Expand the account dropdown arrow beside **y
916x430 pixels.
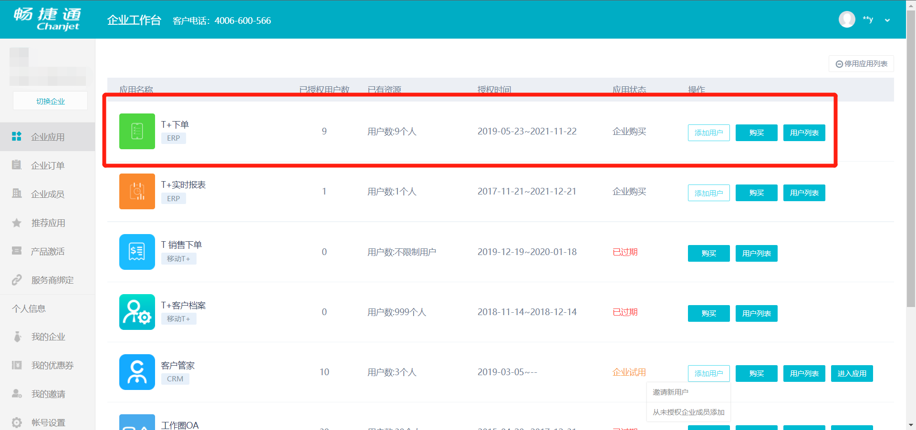pos(887,20)
